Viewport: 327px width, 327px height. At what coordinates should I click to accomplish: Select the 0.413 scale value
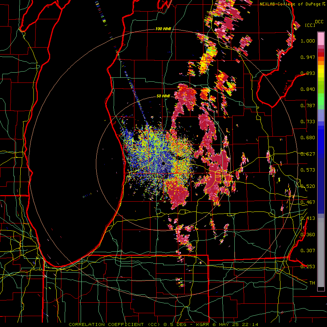[x=308, y=218]
